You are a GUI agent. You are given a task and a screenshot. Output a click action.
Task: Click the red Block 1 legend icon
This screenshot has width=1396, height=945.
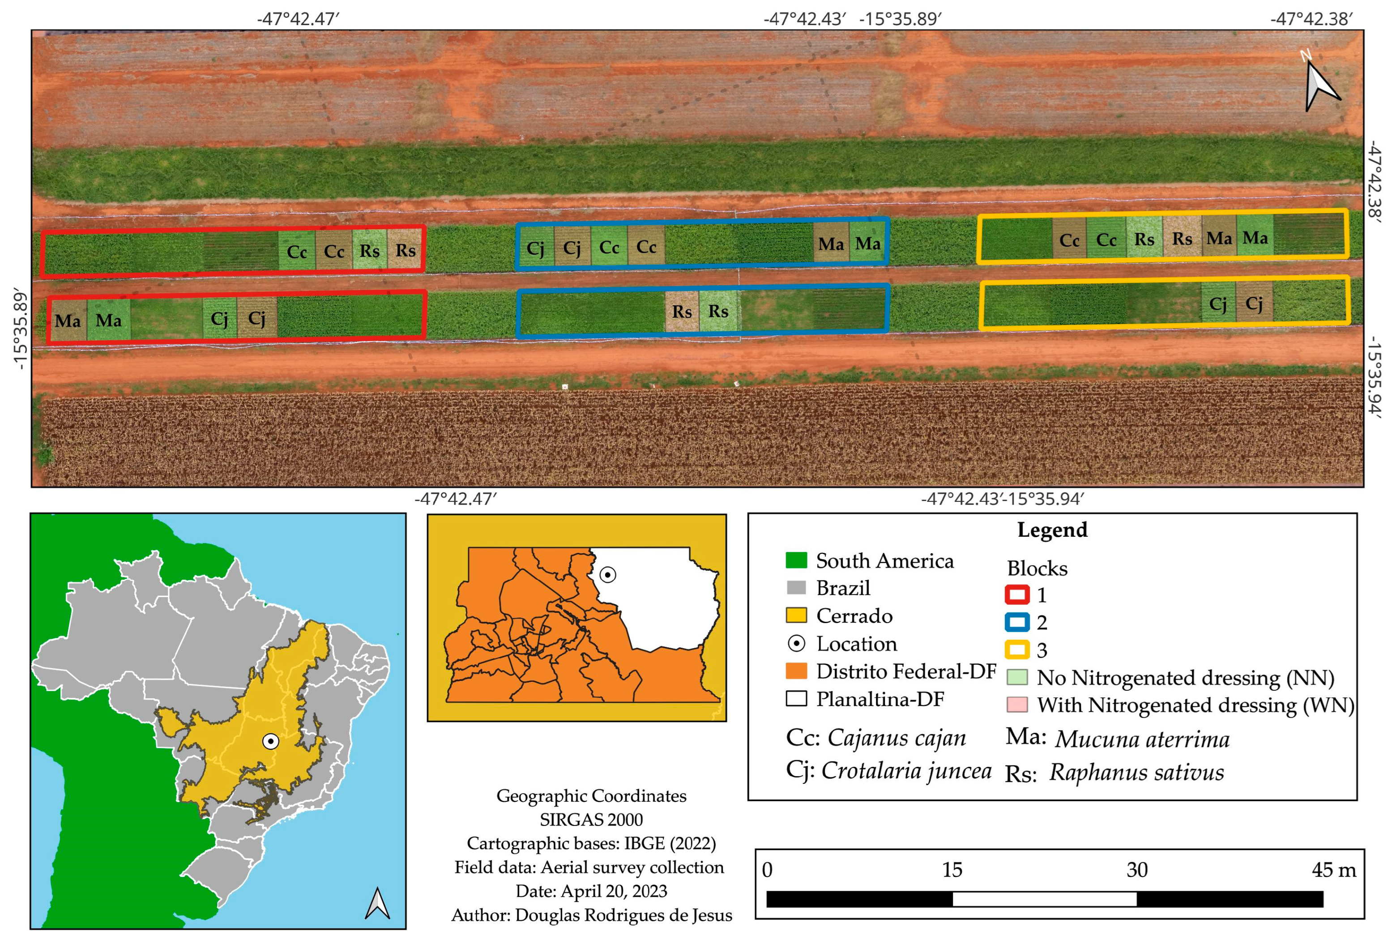point(1017,595)
